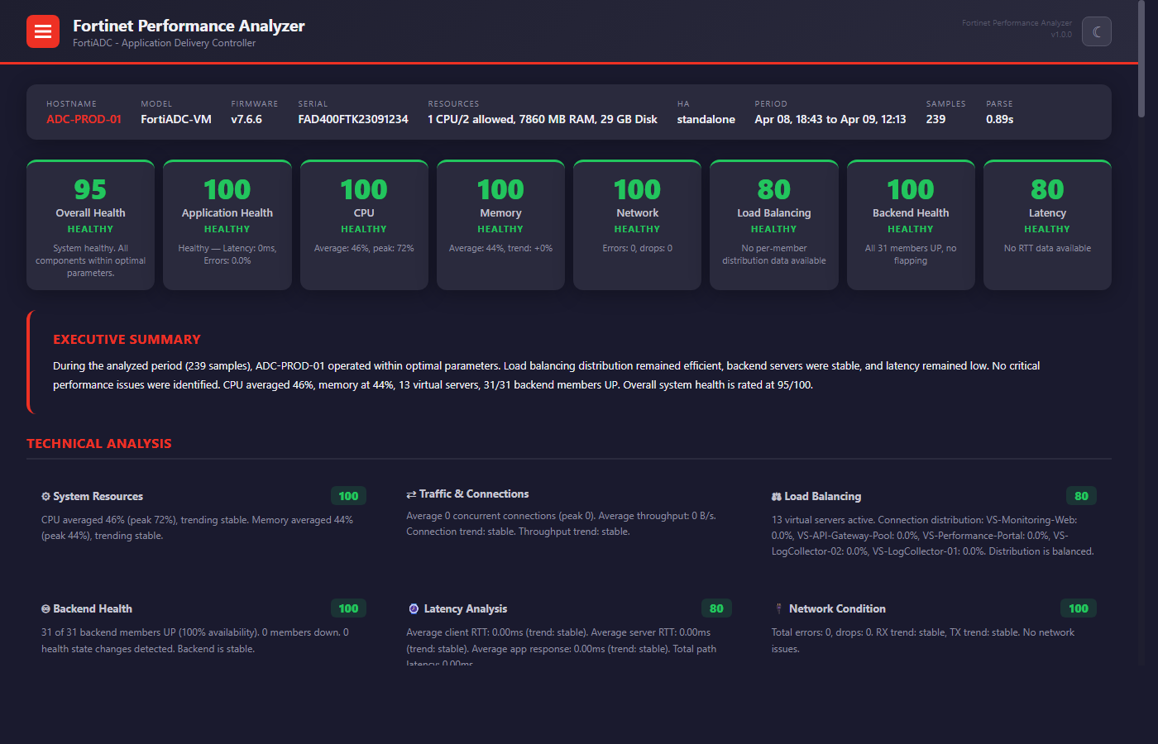This screenshot has height=744, width=1158.
Task: Toggle dark mode with the moon button
Action: [x=1096, y=31]
